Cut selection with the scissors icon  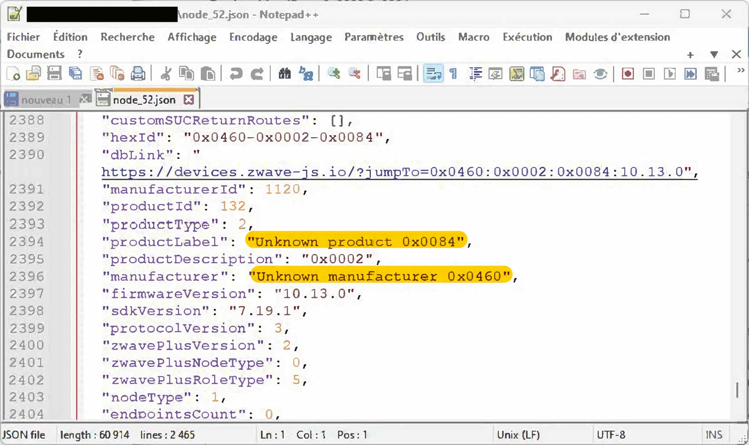coord(166,73)
